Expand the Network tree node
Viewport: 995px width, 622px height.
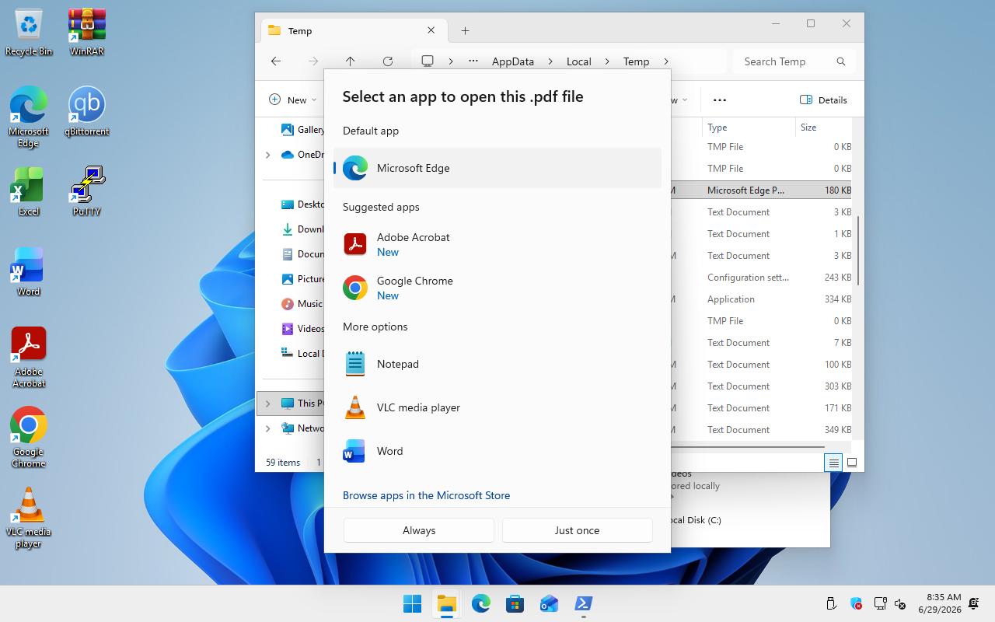pyautogui.click(x=268, y=428)
